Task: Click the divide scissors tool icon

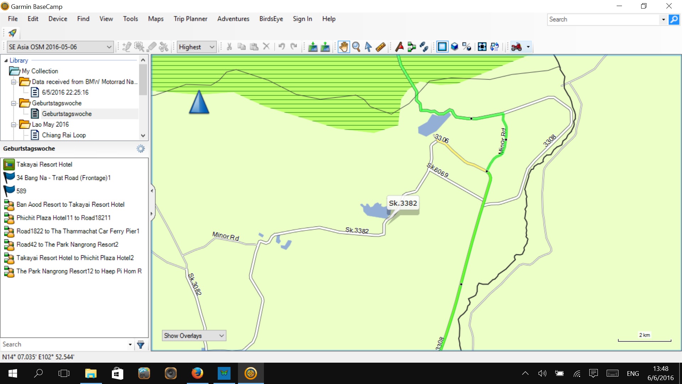Action: 164,47
